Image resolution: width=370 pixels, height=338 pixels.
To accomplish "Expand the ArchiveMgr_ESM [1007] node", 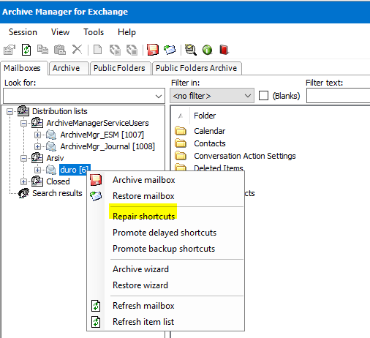I will [37, 135].
